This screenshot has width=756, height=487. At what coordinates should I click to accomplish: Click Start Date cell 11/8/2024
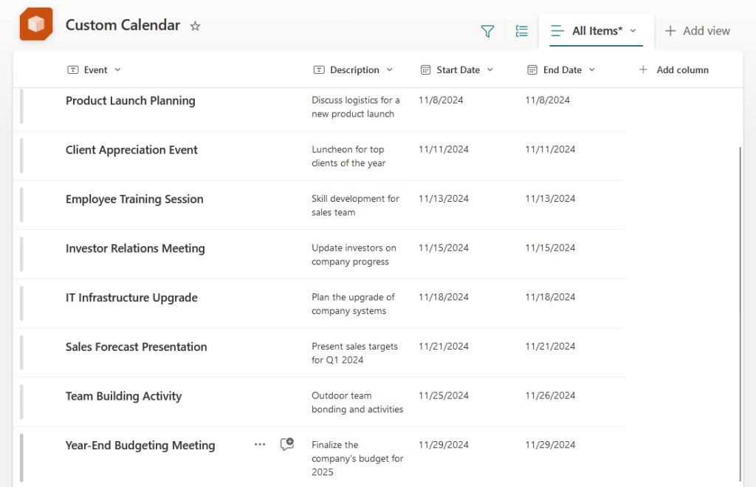pyautogui.click(x=441, y=100)
